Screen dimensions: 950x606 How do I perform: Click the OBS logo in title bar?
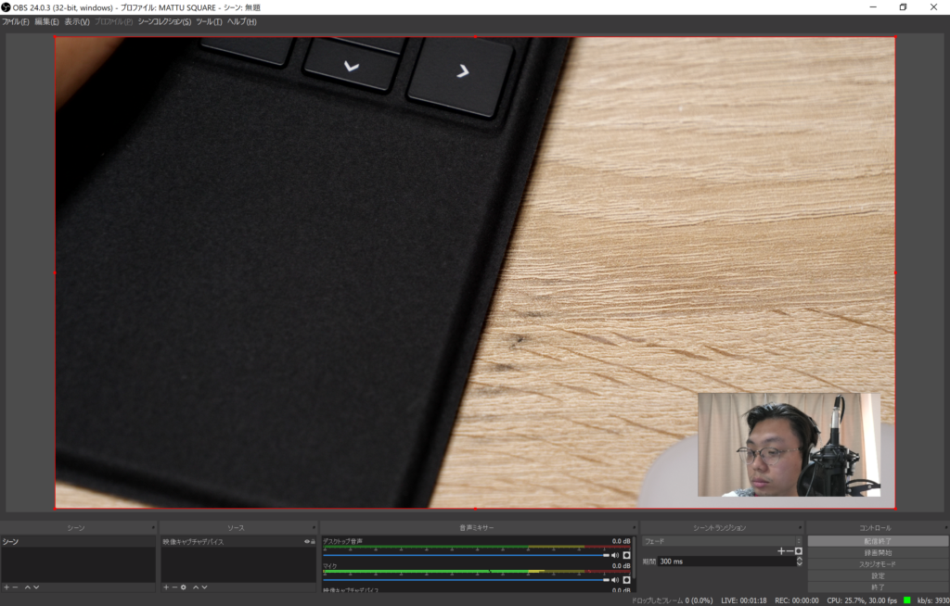click(6, 7)
